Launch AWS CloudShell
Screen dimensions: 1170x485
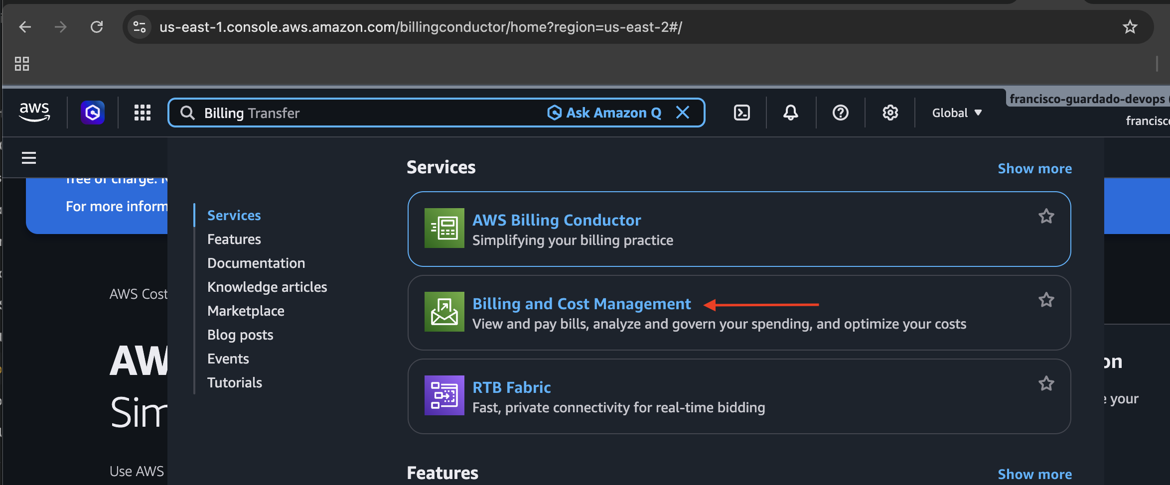tap(742, 113)
